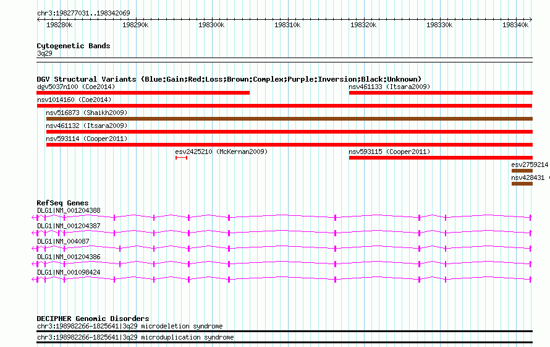550x347 pixels.
Task: Click the 198340k ruler tick label
Action: click(515, 25)
